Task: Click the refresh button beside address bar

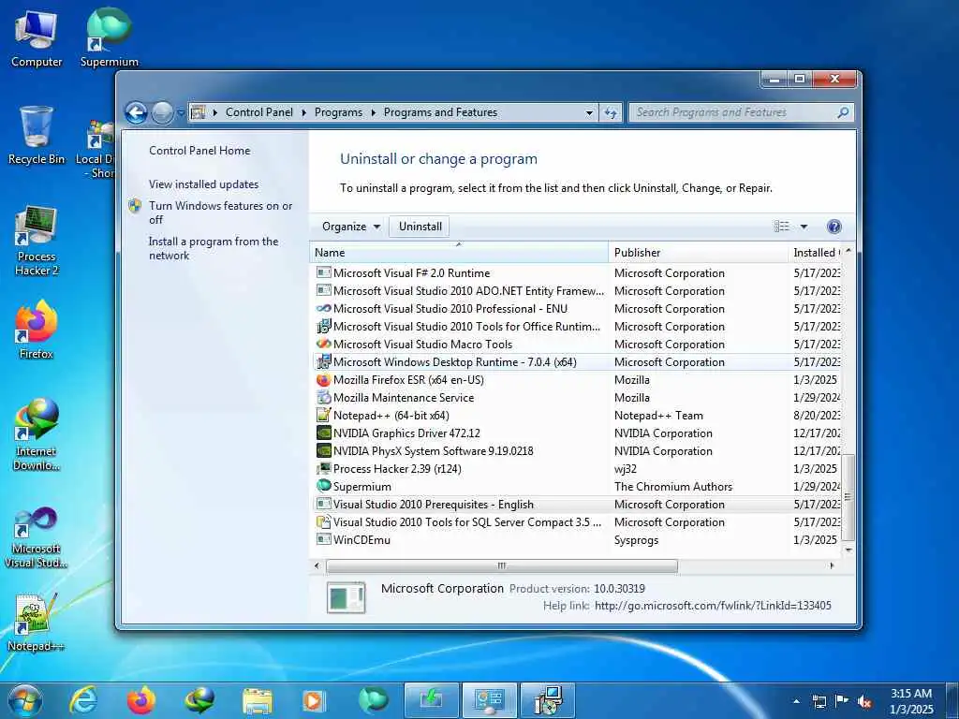Action: pyautogui.click(x=611, y=112)
